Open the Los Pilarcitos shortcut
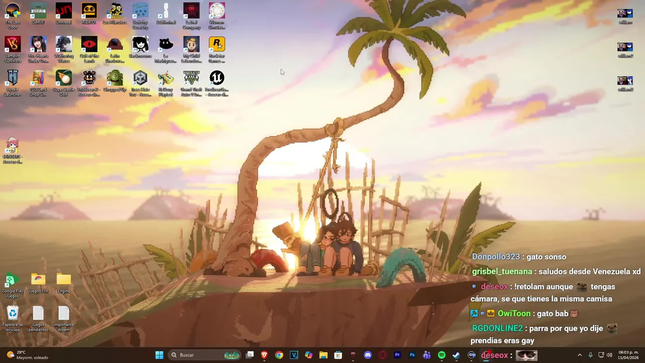The image size is (645, 363). tap(114, 14)
